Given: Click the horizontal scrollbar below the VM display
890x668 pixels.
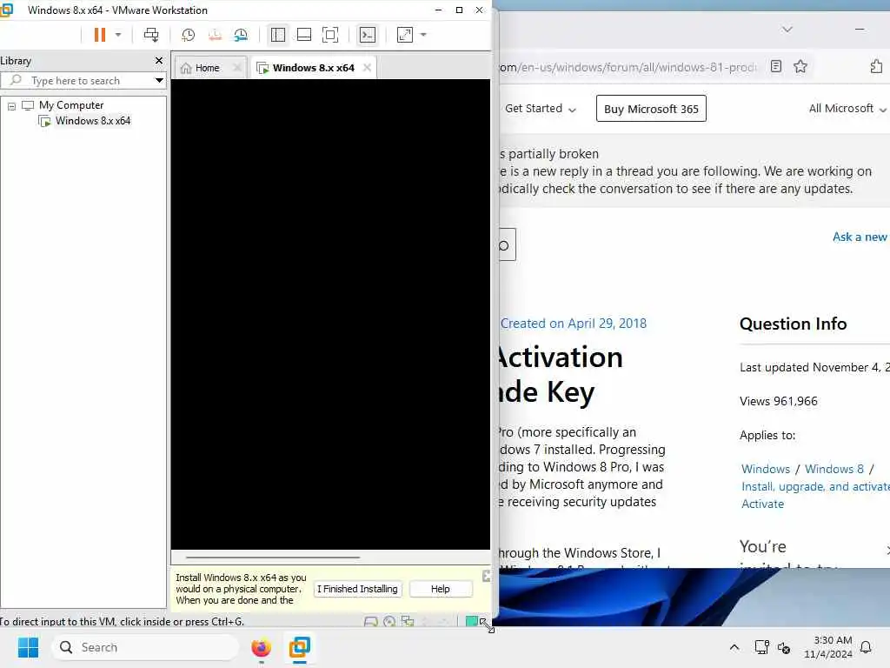Looking at the screenshot, I should tap(272, 558).
